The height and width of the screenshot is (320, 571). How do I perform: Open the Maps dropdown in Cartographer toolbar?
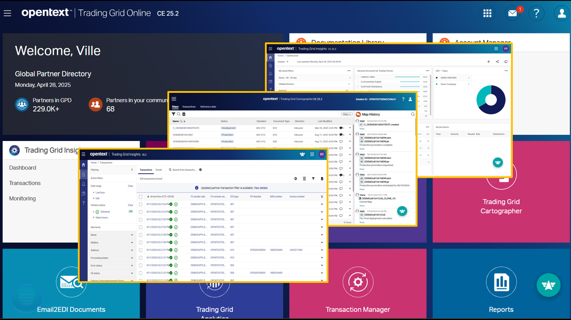347,114
